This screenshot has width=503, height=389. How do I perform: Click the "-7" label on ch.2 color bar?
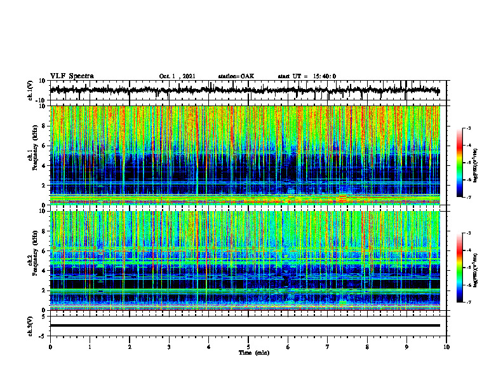click(469, 303)
